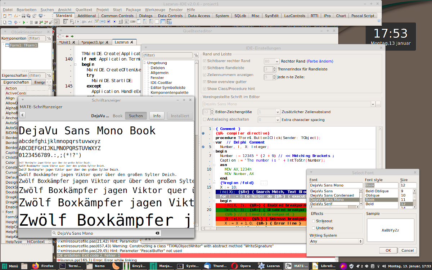Check Antialiasing abschalten option
This screenshot has height=270, width=432.
[205, 120]
